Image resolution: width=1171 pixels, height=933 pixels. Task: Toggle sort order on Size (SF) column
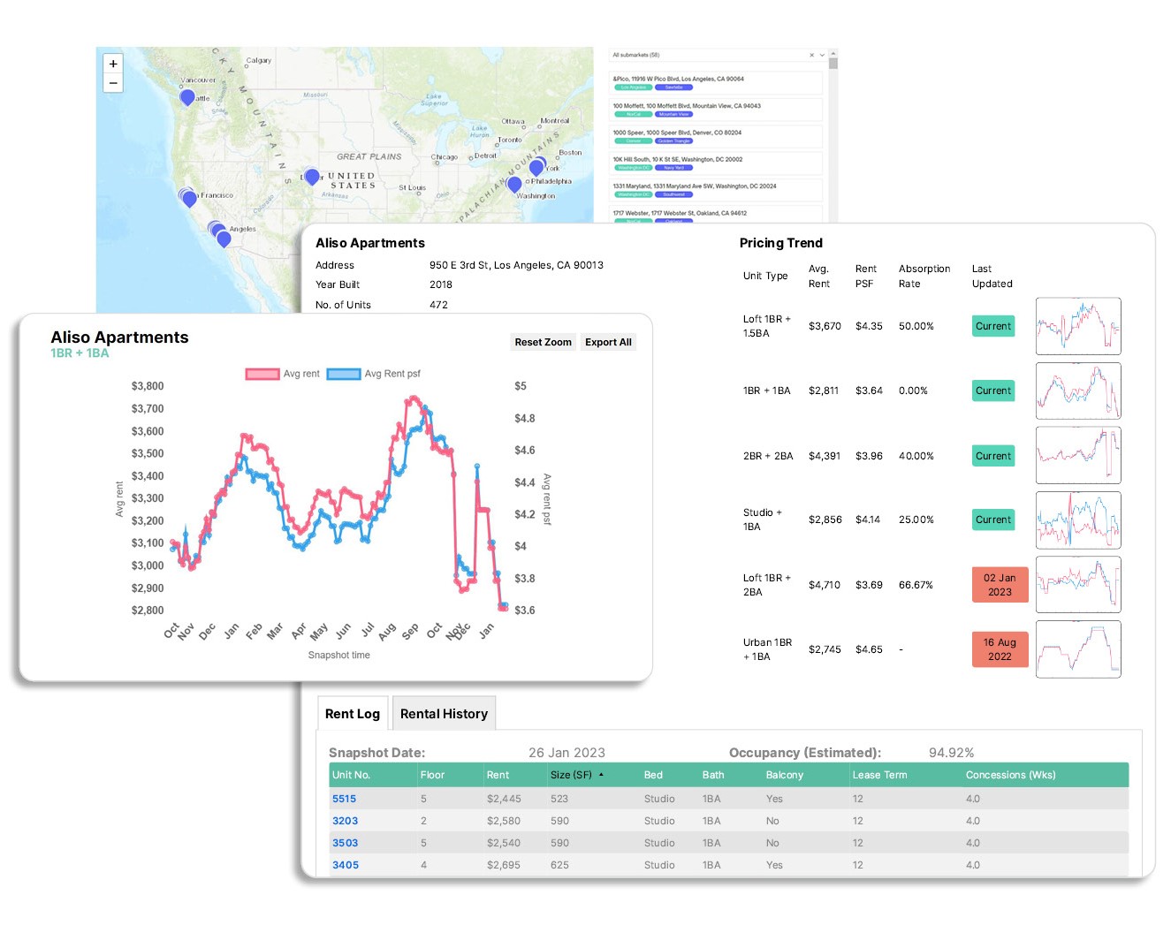[x=574, y=775]
